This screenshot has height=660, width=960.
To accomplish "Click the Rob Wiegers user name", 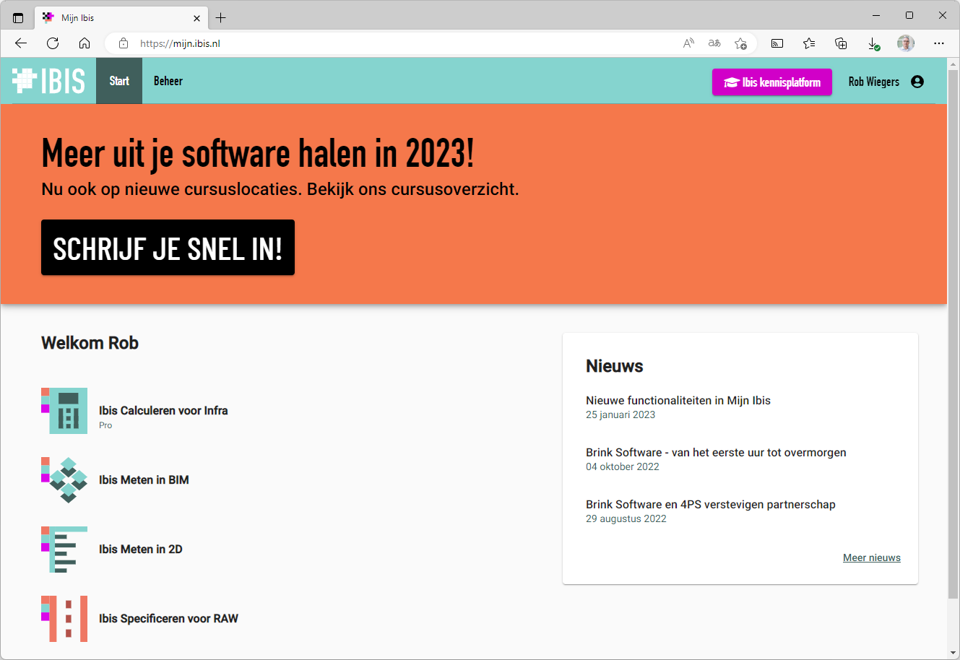I will (x=873, y=82).
